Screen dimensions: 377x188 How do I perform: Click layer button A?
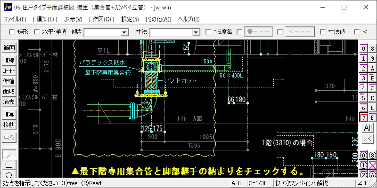[x=372, y=69]
